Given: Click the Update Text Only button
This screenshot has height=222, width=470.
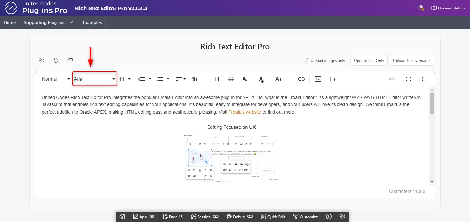Looking at the screenshot, I should point(369,60).
